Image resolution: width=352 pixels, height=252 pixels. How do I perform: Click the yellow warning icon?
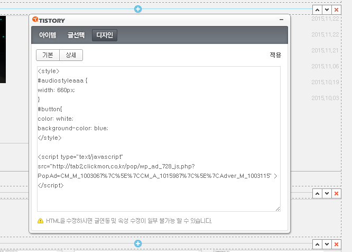[40, 221]
